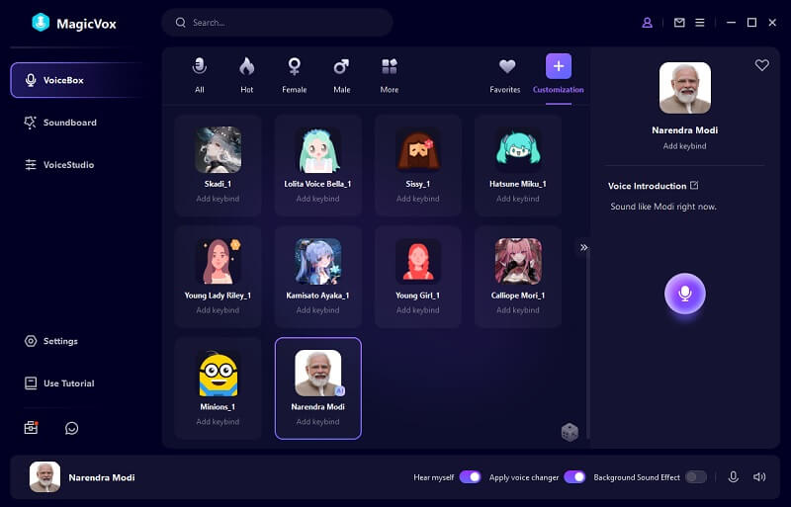This screenshot has height=507, width=791.
Task: Click the purple microphone record button
Action: (684, 294)
